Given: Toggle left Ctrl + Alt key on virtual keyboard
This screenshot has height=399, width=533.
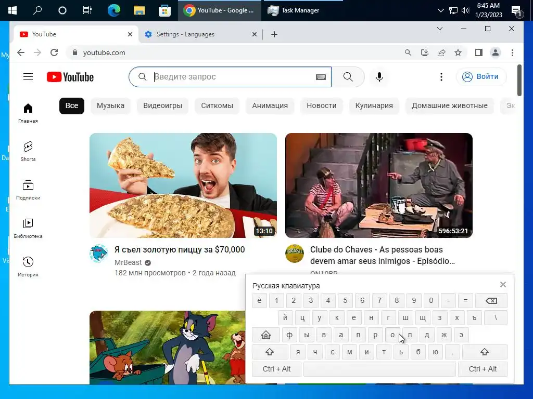Looking at the screenshot, I should tap(277, 369).
